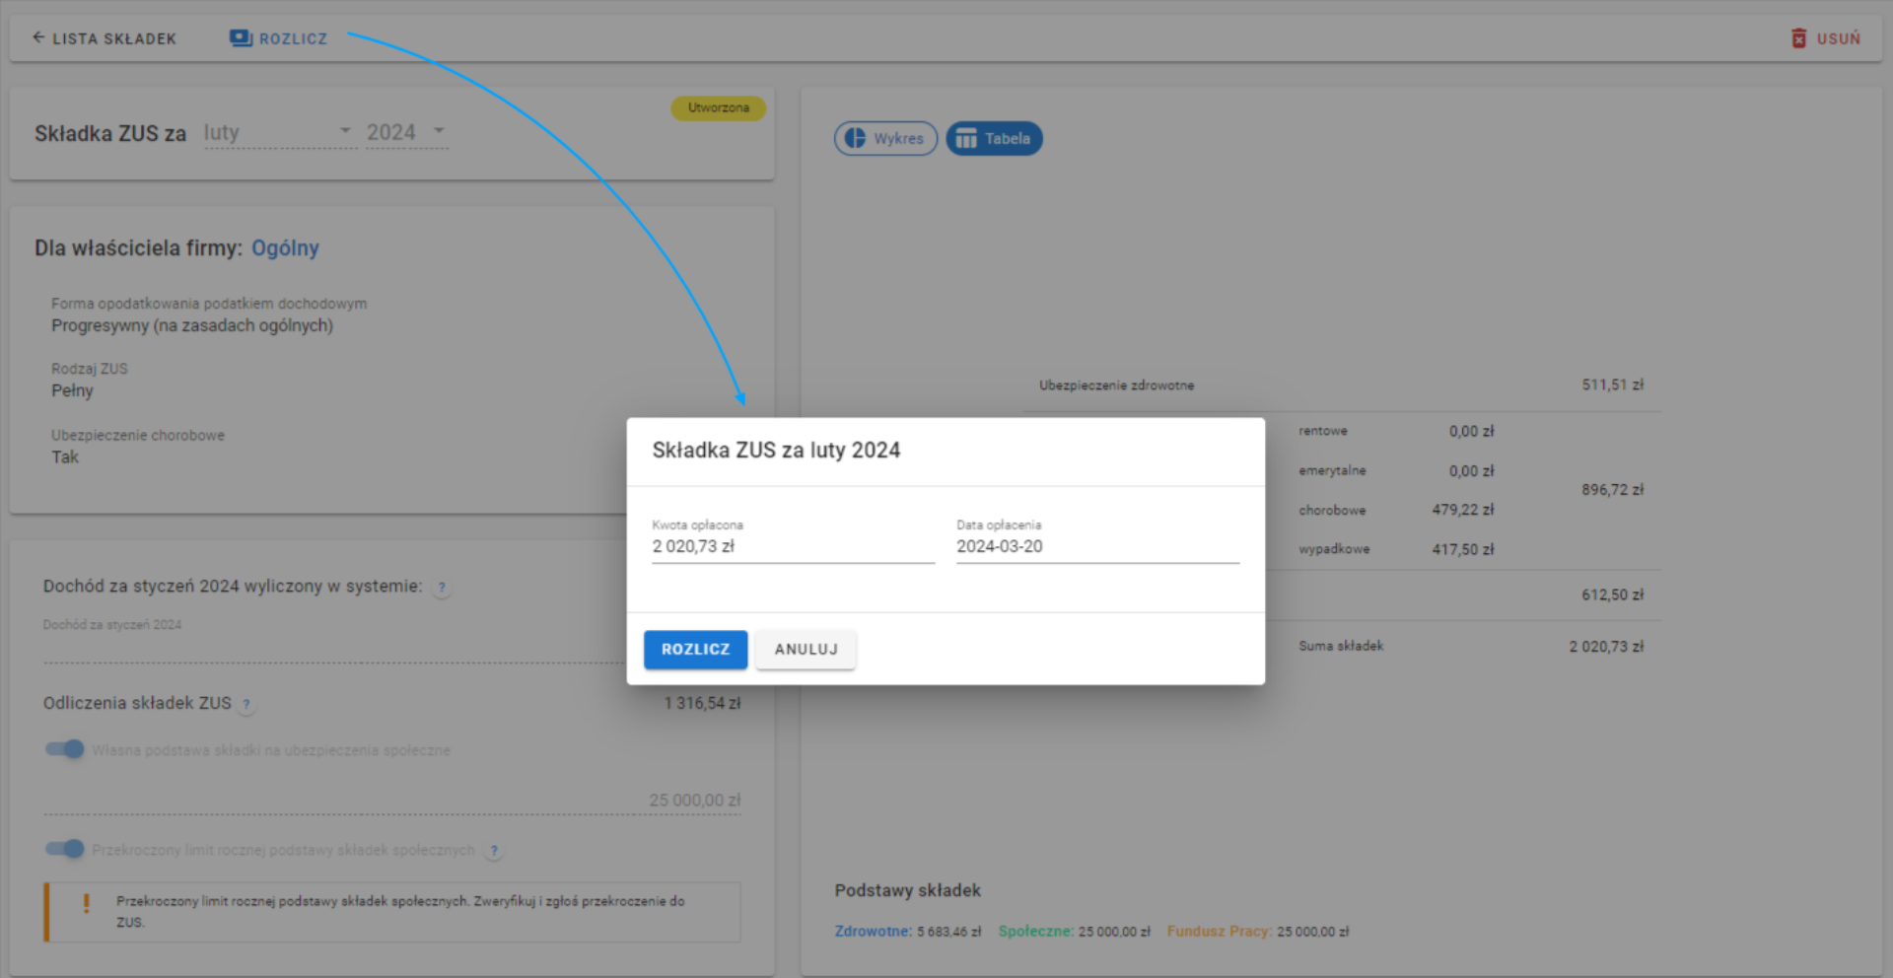Click the 896,72 zł social subtotal

click(x=1613, y=490)
